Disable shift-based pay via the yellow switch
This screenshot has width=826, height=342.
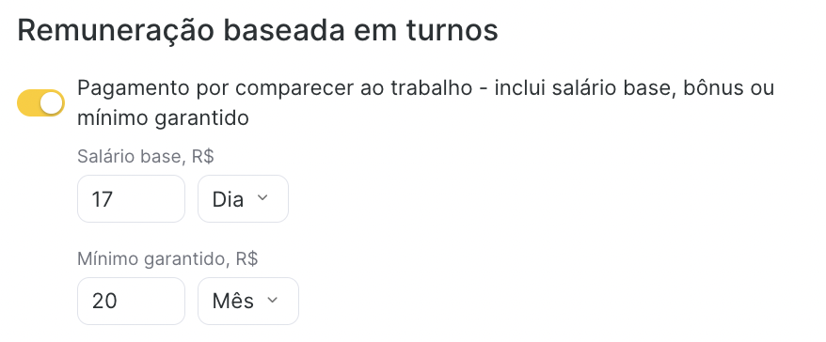[x=40, y=102]
